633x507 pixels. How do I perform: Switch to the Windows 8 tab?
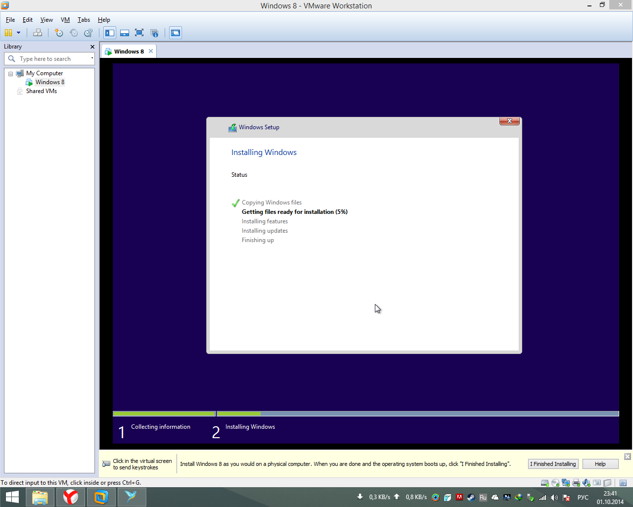pyautogui.click(x=129, y=51)
